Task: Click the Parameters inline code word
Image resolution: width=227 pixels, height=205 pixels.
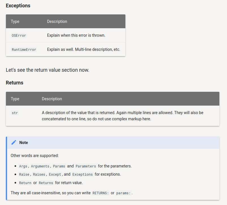Action: (86, 166)
